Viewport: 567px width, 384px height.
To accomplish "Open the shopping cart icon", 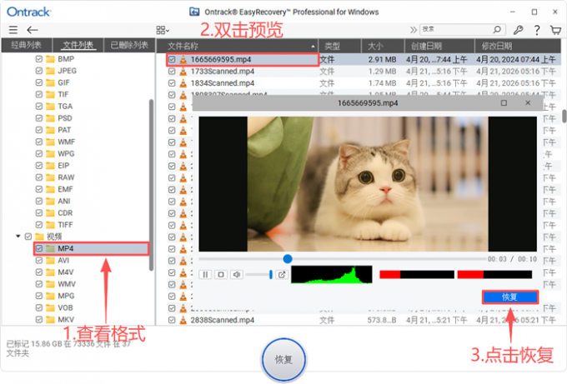I will point(556,30).
